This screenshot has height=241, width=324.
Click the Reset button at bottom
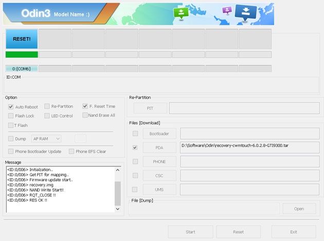pos(238,232)
